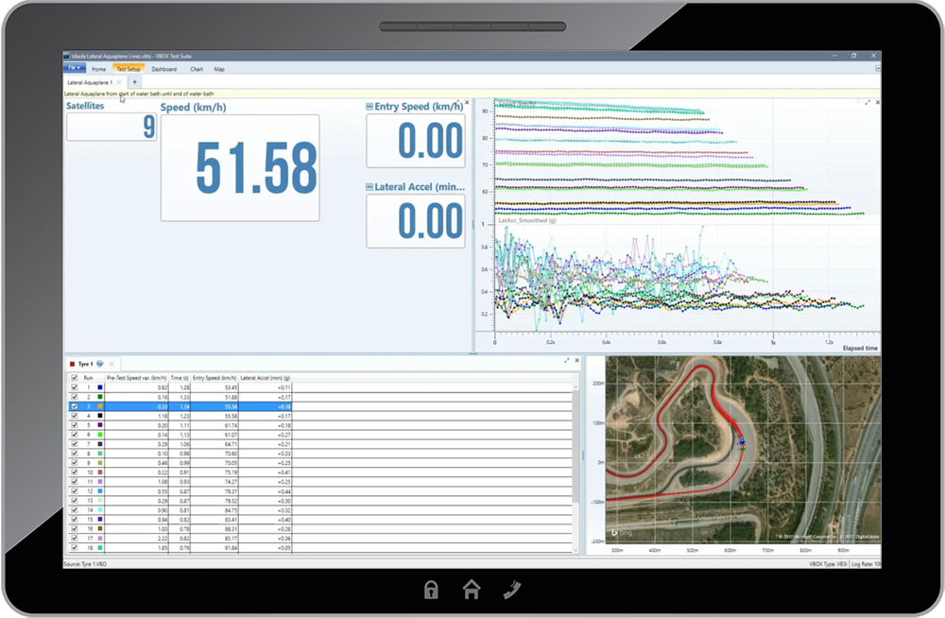The image size is (945, 618).
Task: Click the Tyre 1 tab settings icon
Action: [99, 364]
